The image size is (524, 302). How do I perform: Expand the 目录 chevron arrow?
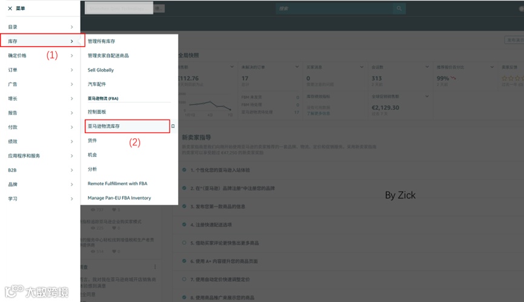tap(71, 27)
